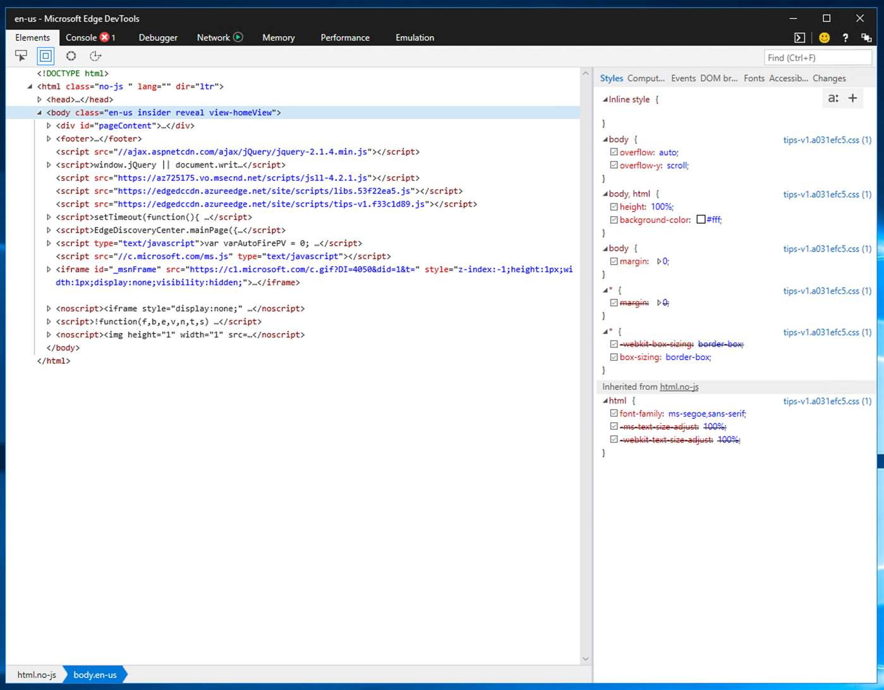
Task: Toggle the background-color property checkbox
Action: [x=614, y=220]
